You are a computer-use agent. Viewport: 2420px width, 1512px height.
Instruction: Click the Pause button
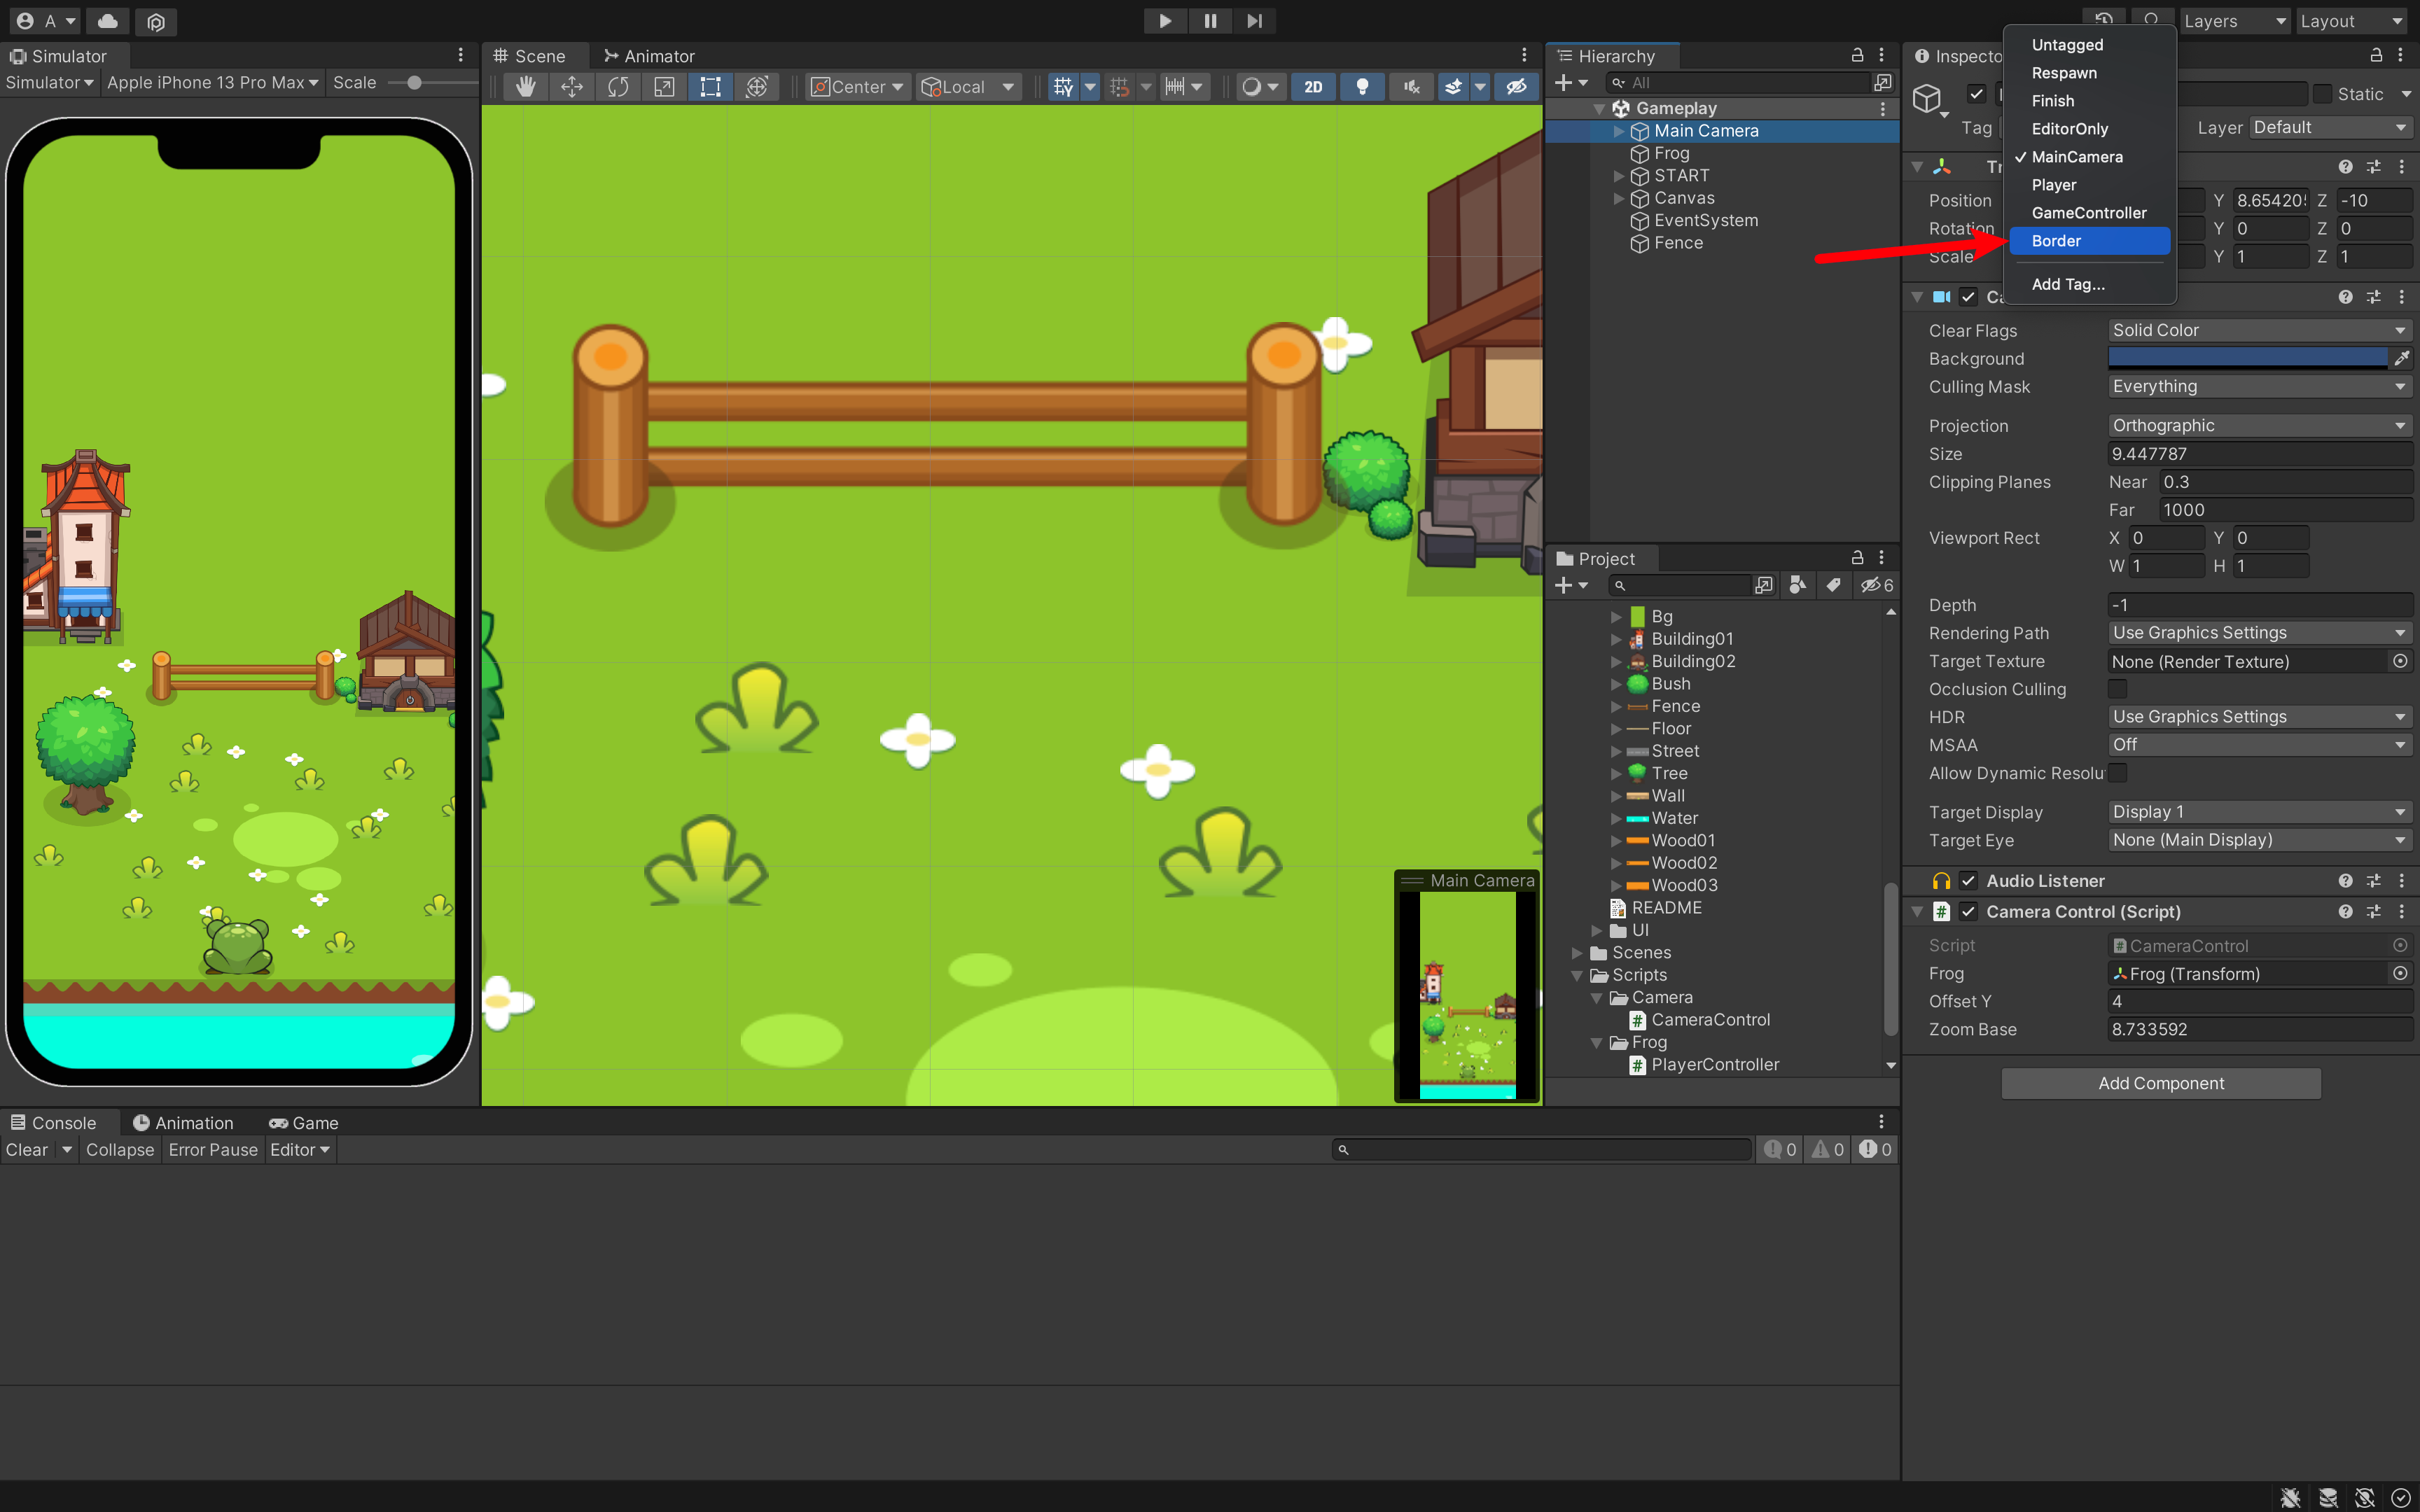[x=1210, y=21]
